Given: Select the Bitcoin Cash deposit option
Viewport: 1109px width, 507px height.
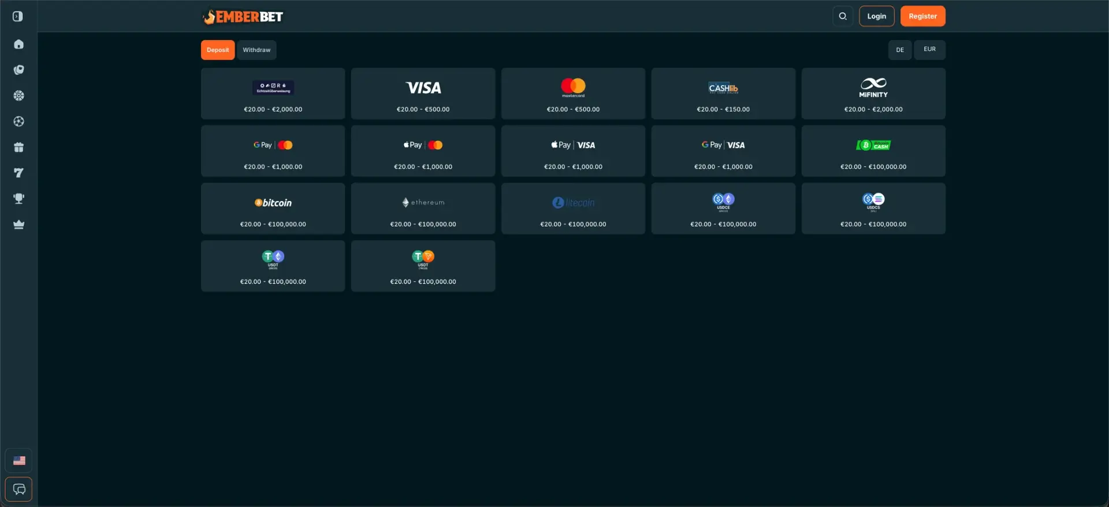Looking at the screenshot, I should pyautogui.click(x=873, y=151).
